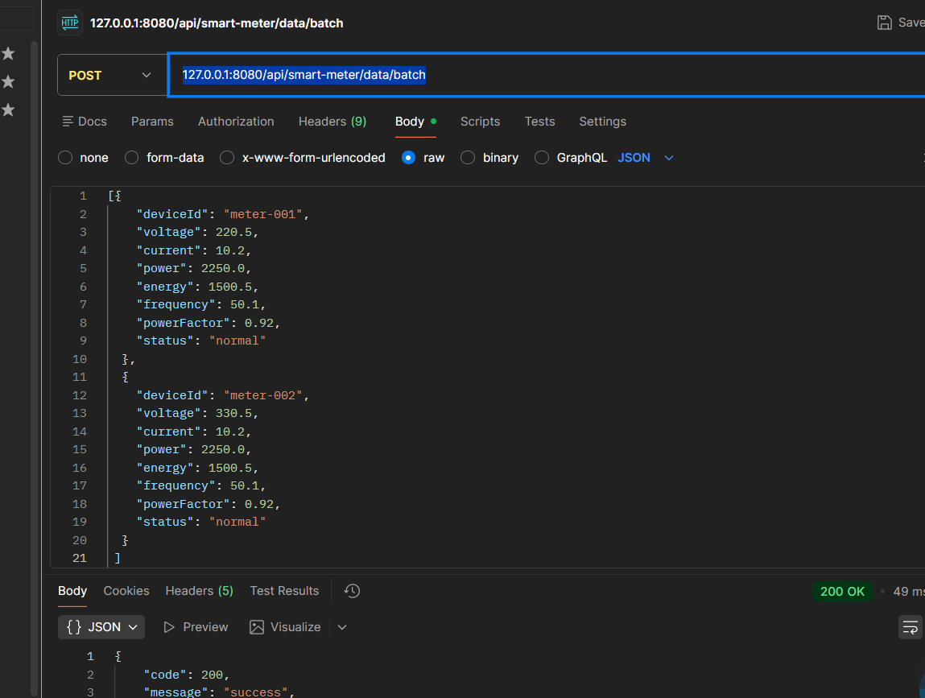Switch to the request Body tab
The height and width of the screenshot is (698, 925).
pyautogui.click(x=415, y=121)
